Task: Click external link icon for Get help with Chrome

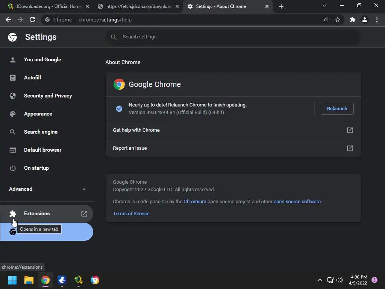Action: 350,130
